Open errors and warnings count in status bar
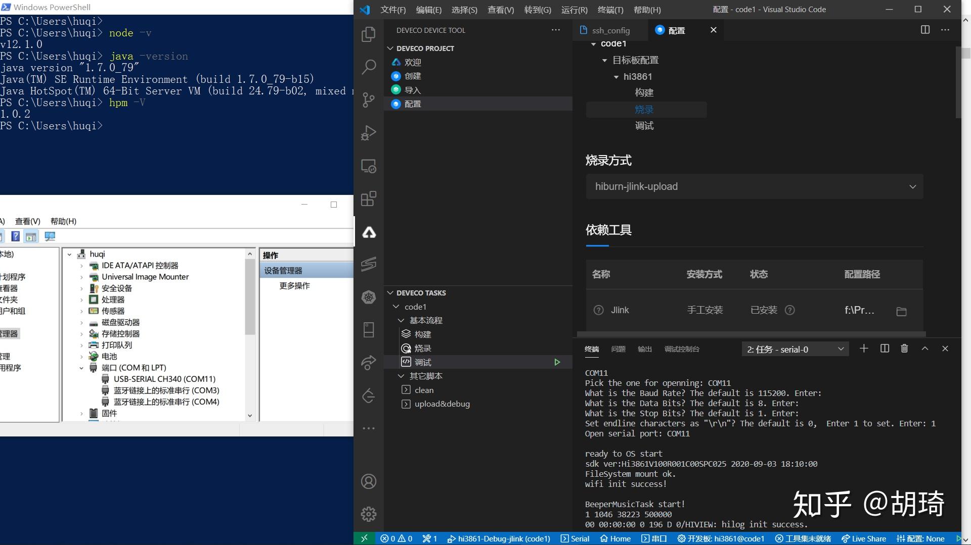This screenshot has width=971, height=545. 396,538
